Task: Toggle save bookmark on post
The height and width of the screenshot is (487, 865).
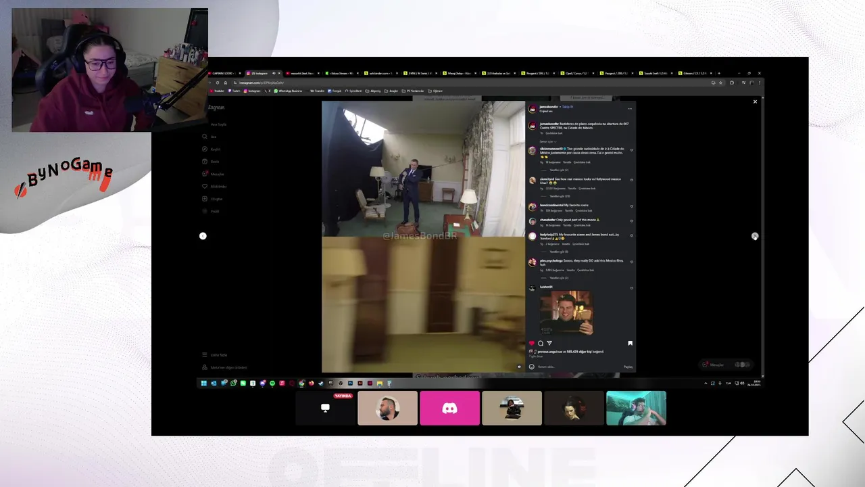Action: [x=630, y=343]
